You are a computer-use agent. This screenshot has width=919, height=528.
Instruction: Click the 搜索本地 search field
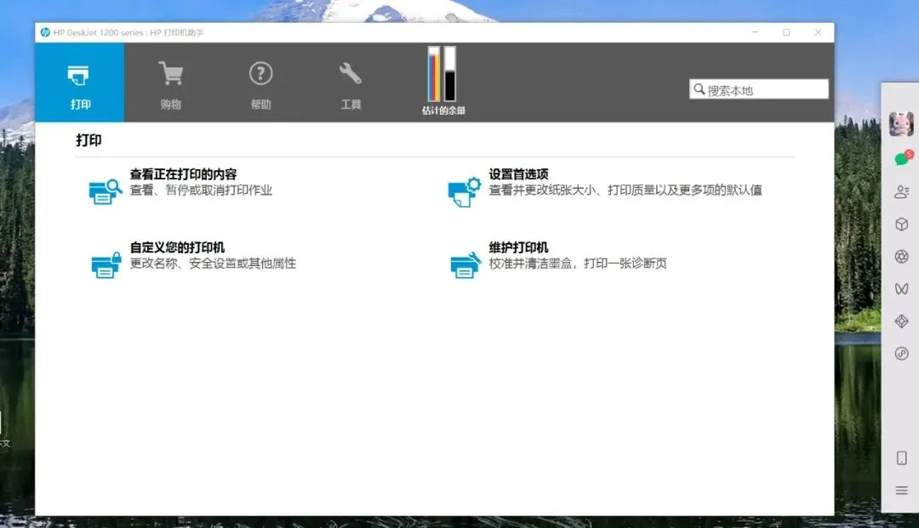758,89
